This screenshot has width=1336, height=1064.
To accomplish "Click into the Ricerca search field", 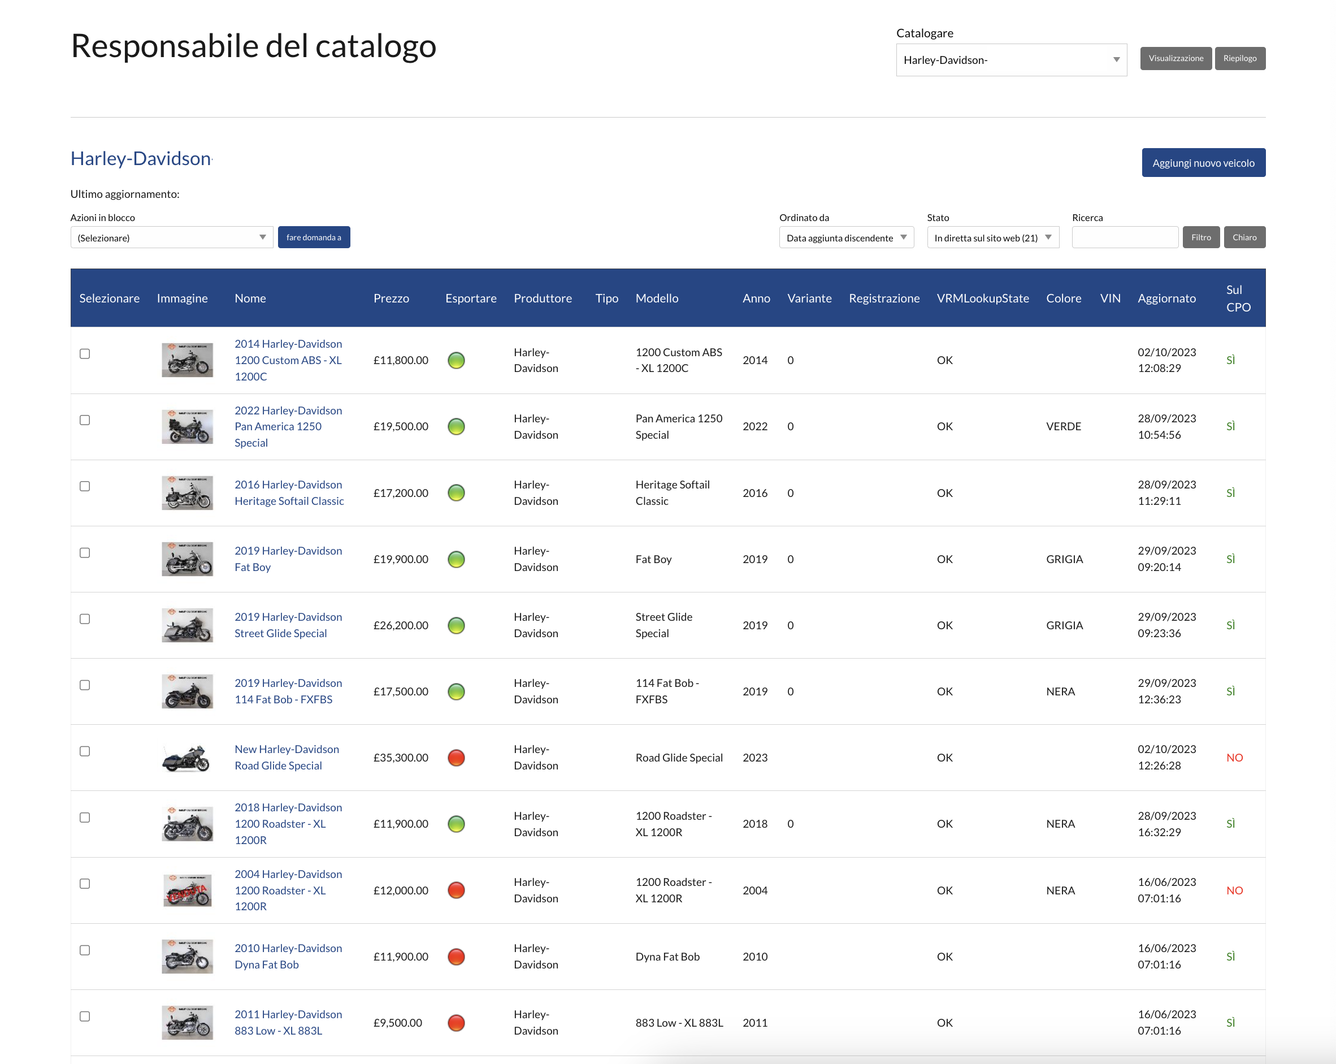I will pyautogui.click(x=1124, y=237).
